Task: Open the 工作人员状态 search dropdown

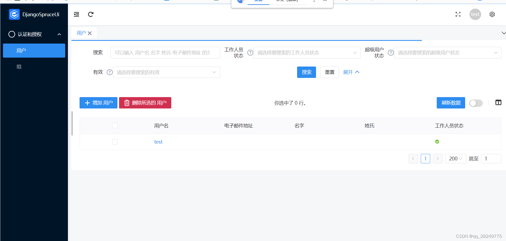Action: pos(307,52)
